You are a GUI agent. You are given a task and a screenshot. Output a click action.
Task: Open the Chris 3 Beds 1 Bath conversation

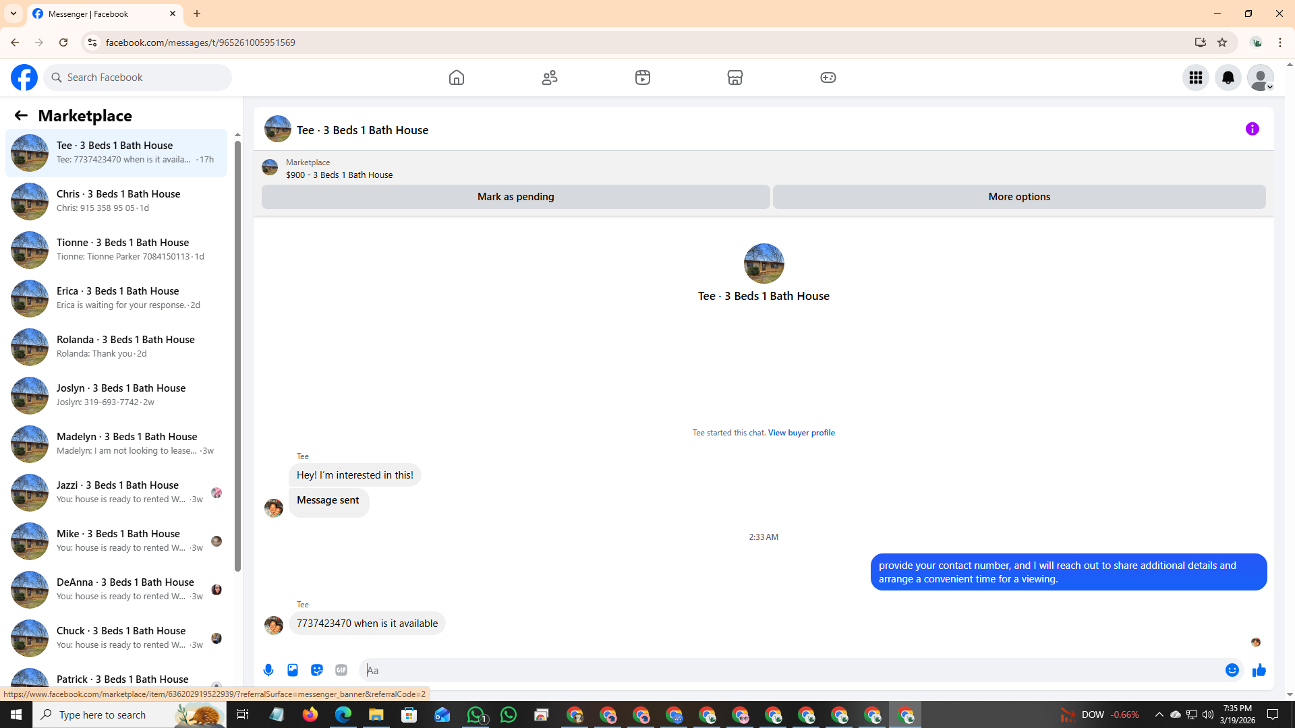117,201
